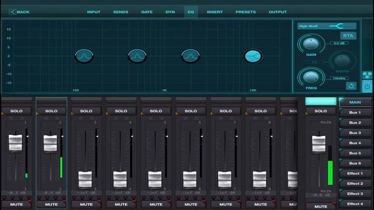Solo the MAIN channel

[321, 111]
